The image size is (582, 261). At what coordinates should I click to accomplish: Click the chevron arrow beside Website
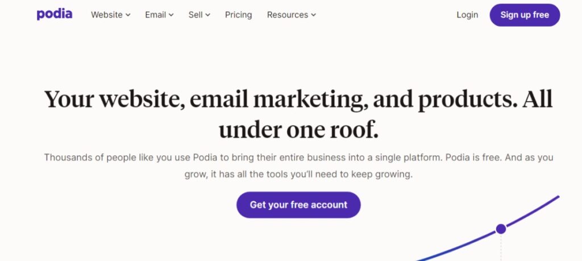point(128,15)
